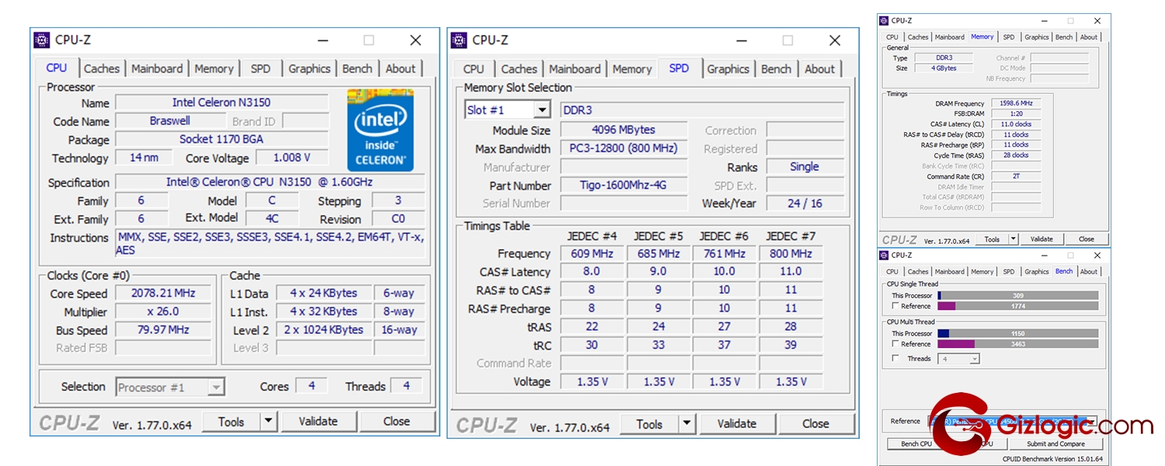Select Graphics tab in the CPU window
1165x466 pixels.
pos(309,68)
